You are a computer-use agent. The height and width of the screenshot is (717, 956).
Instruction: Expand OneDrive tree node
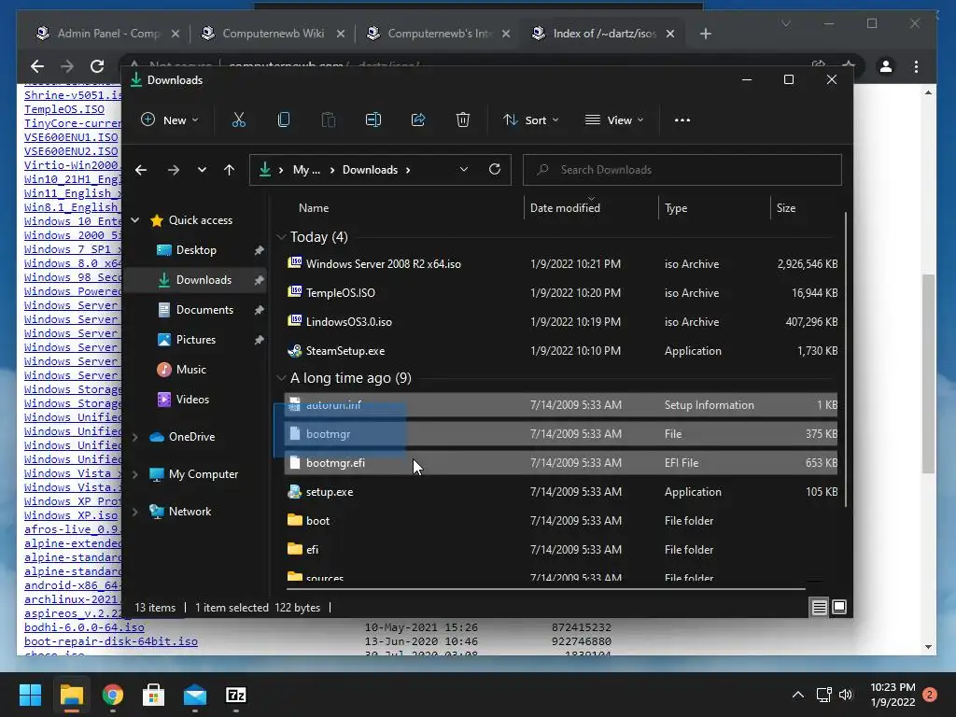click(135, 437)
